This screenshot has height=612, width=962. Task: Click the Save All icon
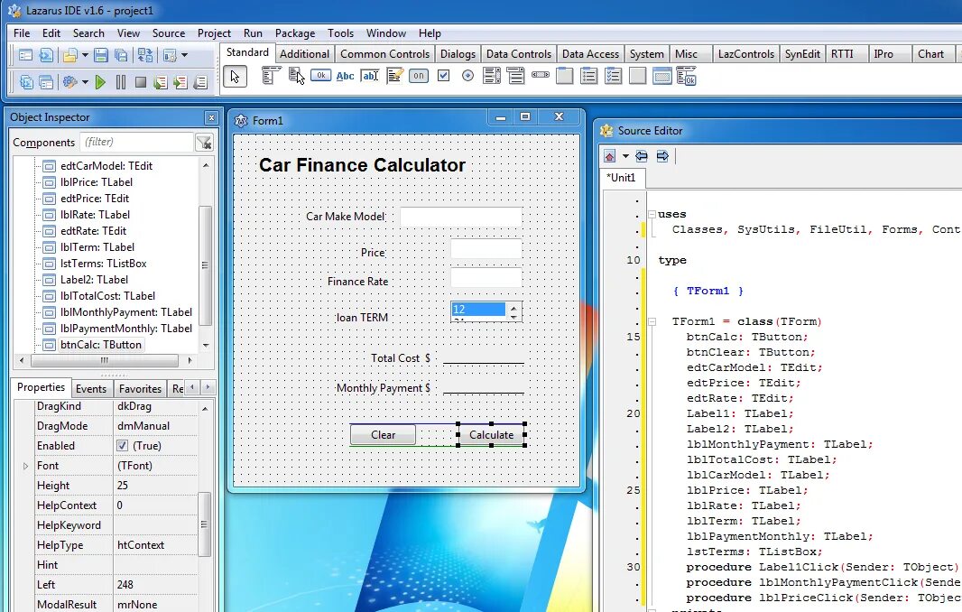click(x=122, y=56)
